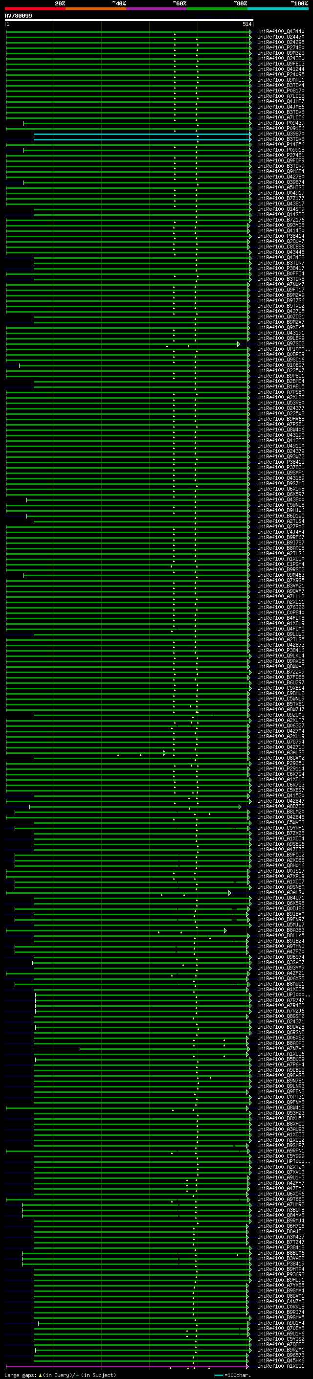
Task: Click the UniRef100_P09918 label
Action: point(281,150)
